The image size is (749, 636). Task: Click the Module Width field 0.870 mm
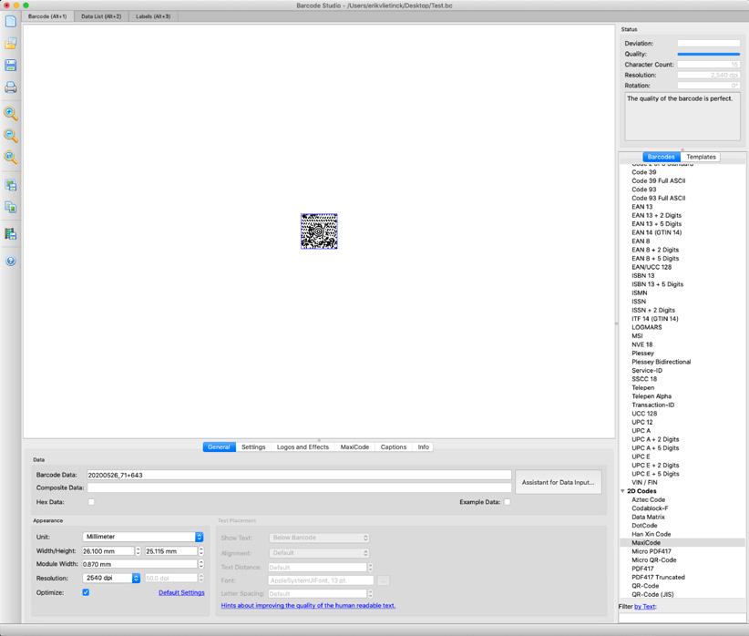tap(140, 564)
